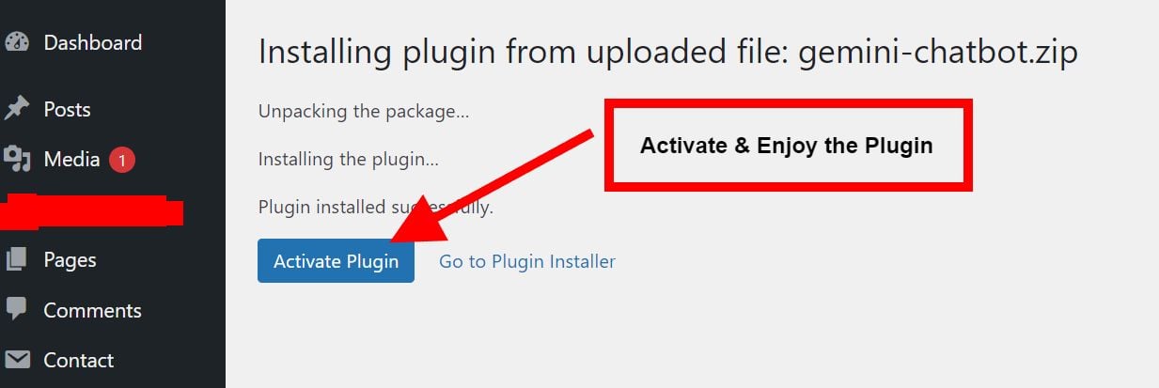Click the red Media notification badge
The width and height of the screenshot is (1159, 388).
122,160
